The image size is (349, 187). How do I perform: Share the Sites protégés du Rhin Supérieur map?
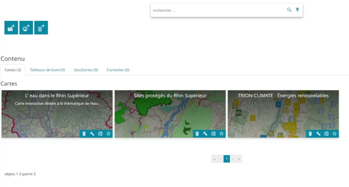[x=213, y=134]
